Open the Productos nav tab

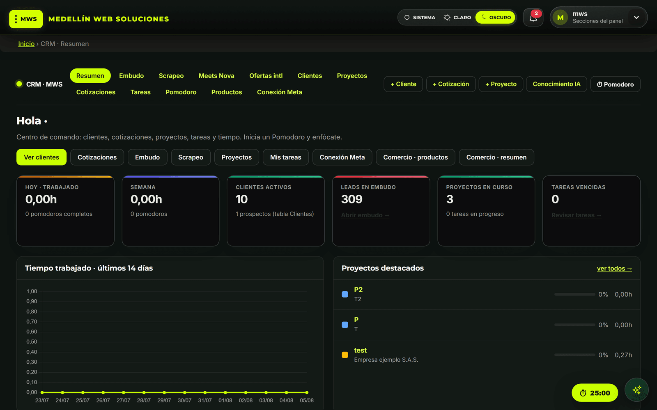(227, 92)
